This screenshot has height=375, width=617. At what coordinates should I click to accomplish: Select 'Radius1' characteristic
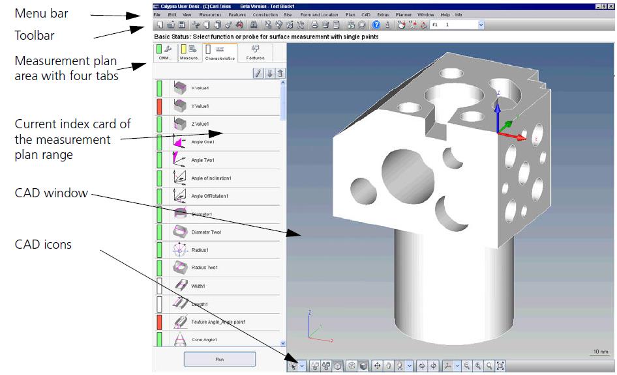click(x=218, y=250)
